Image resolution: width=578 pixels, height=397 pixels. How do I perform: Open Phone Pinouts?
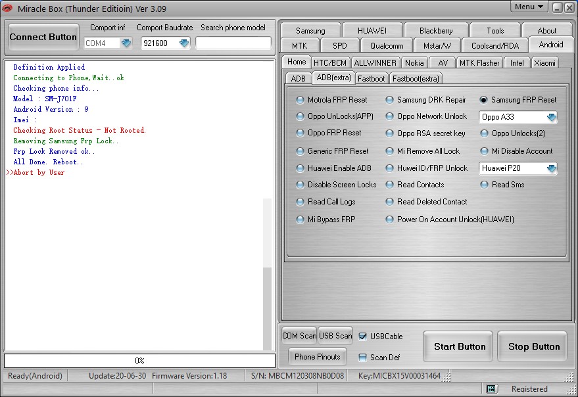click(x=318, y=357)
